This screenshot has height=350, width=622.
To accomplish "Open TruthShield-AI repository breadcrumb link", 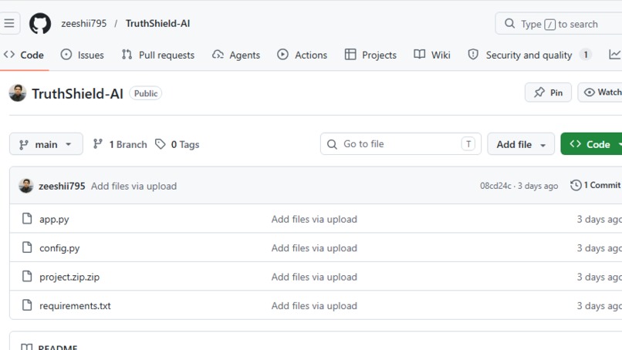I will click(x=157, y=23).
